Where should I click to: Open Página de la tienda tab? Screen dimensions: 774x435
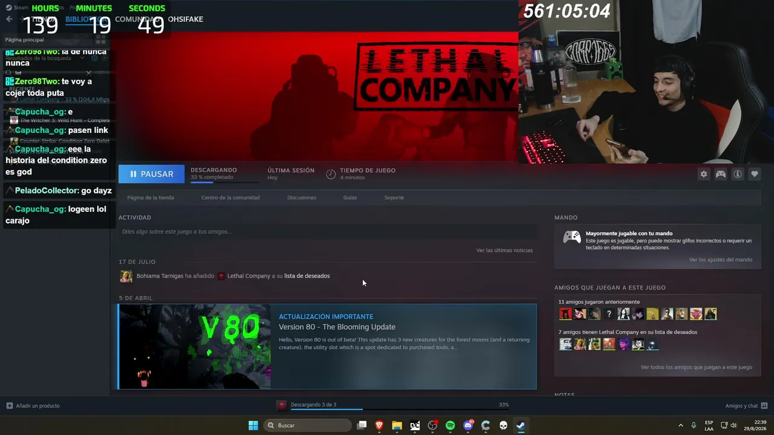pos(151,198)
